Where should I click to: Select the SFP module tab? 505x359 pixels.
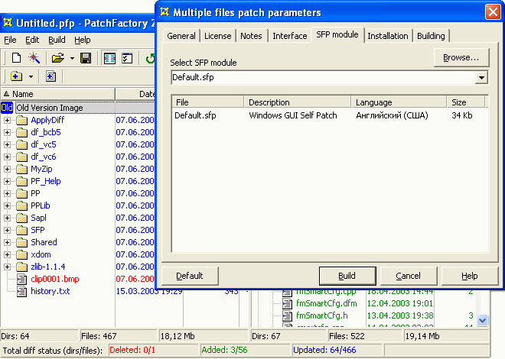tap(337, 34)
